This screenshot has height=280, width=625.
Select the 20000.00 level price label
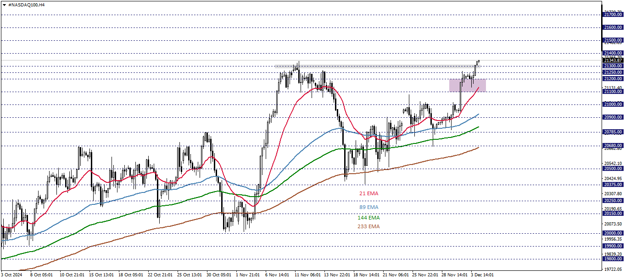(x=613, y=233)
